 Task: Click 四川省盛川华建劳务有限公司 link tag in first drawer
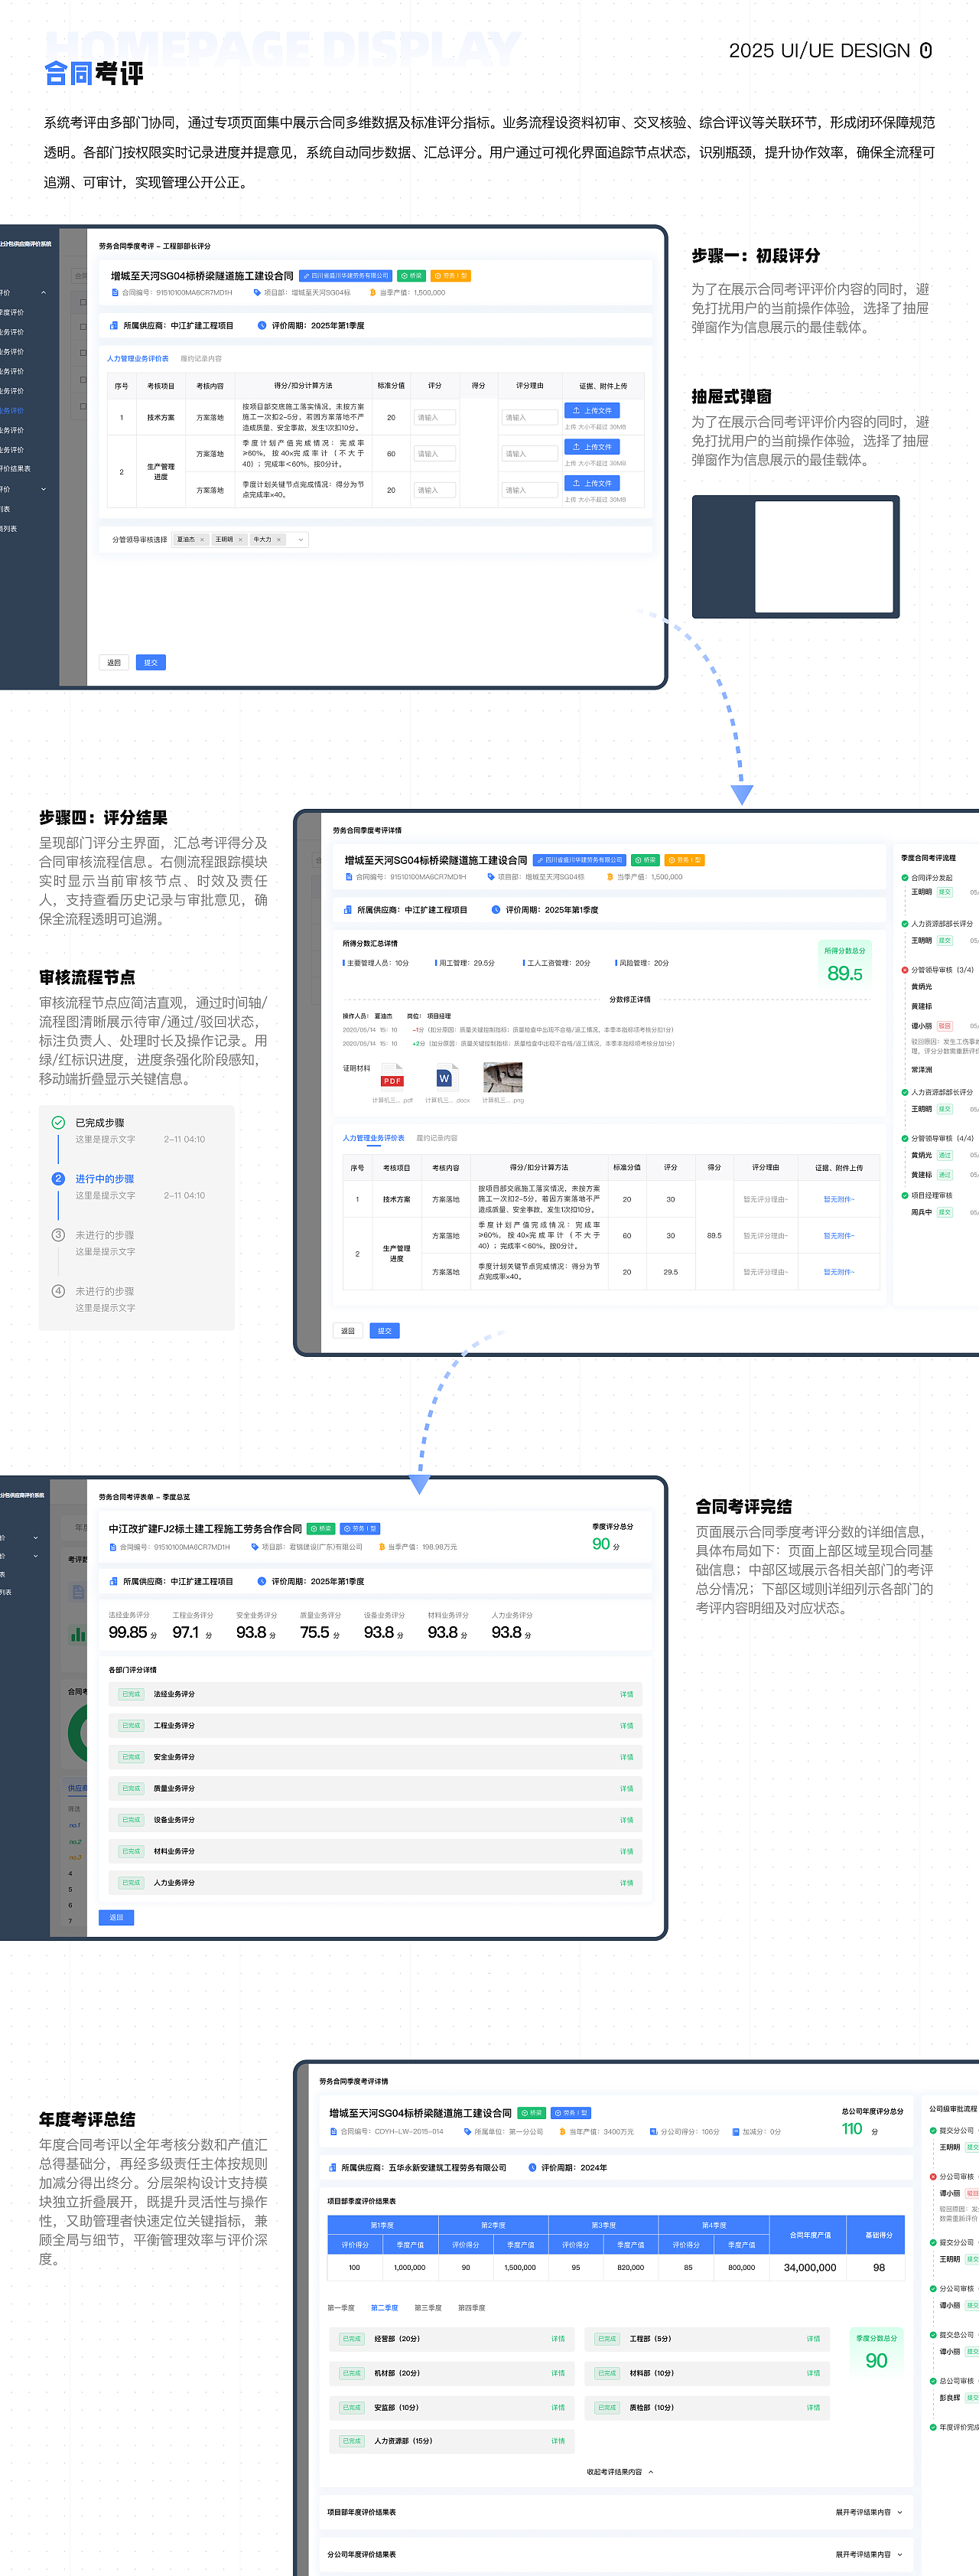[346, 276]
